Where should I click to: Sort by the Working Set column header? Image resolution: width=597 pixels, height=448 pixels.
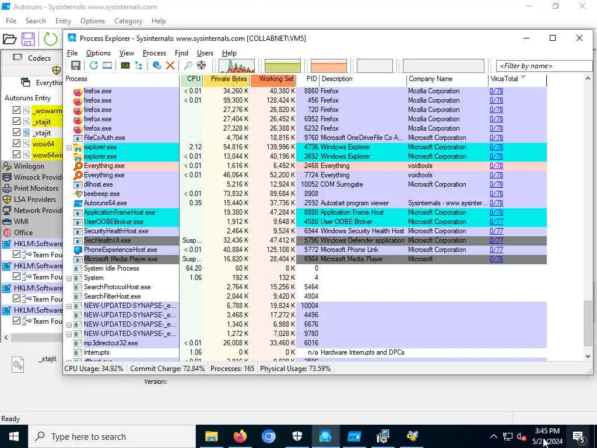(273, 79)
